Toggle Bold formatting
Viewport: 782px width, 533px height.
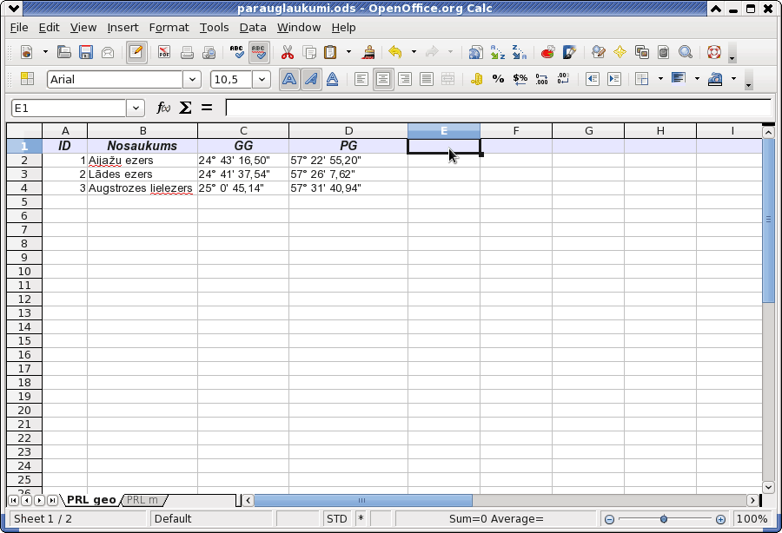point(288,79)
